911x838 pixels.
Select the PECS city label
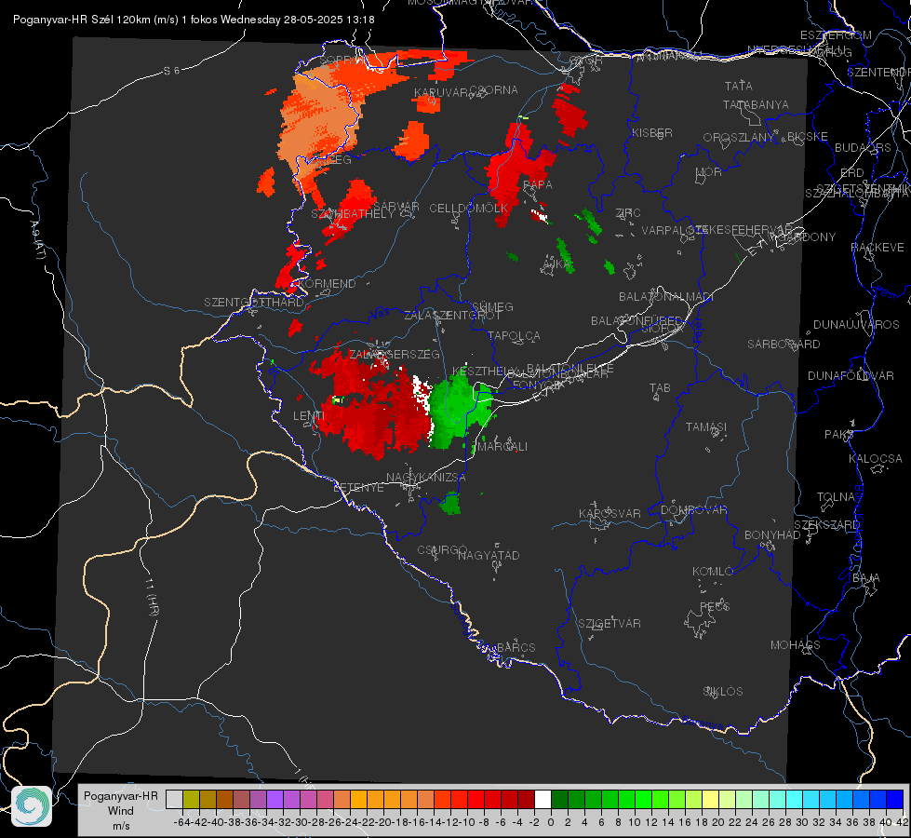[714, 606]
